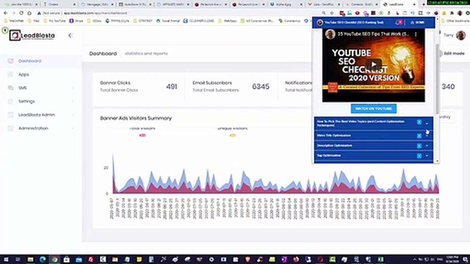Click the browser home icon

(x=29, y=13)
